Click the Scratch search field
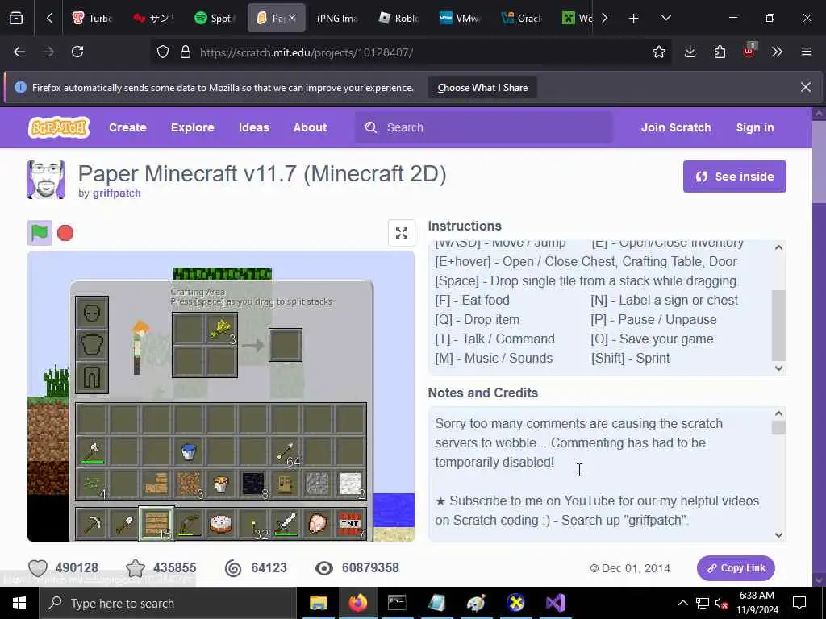This screenshot has width=826, height=619. pyautogui.click(x=484, y=127)
